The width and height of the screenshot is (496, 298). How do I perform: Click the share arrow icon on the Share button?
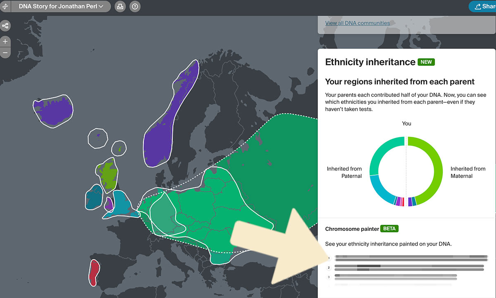click(479, 6)
